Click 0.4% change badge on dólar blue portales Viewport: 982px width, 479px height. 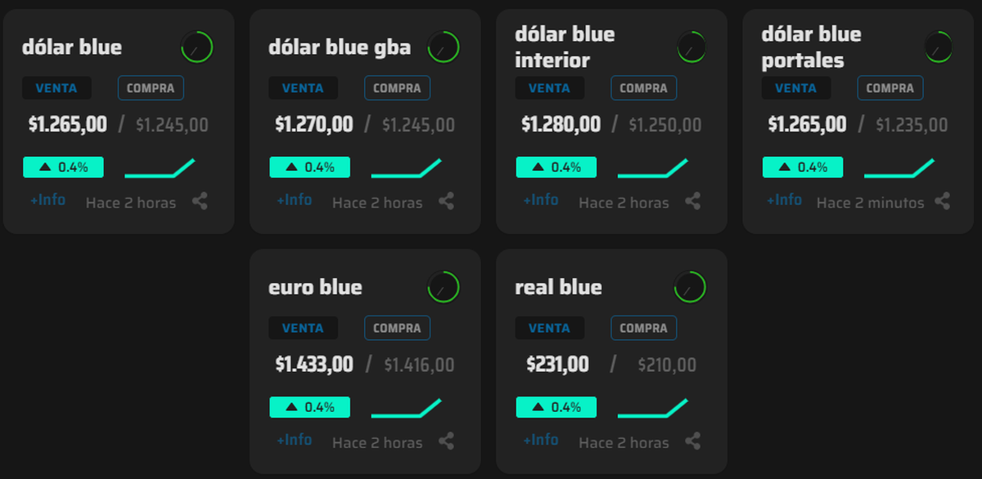[x=803, y=168]
